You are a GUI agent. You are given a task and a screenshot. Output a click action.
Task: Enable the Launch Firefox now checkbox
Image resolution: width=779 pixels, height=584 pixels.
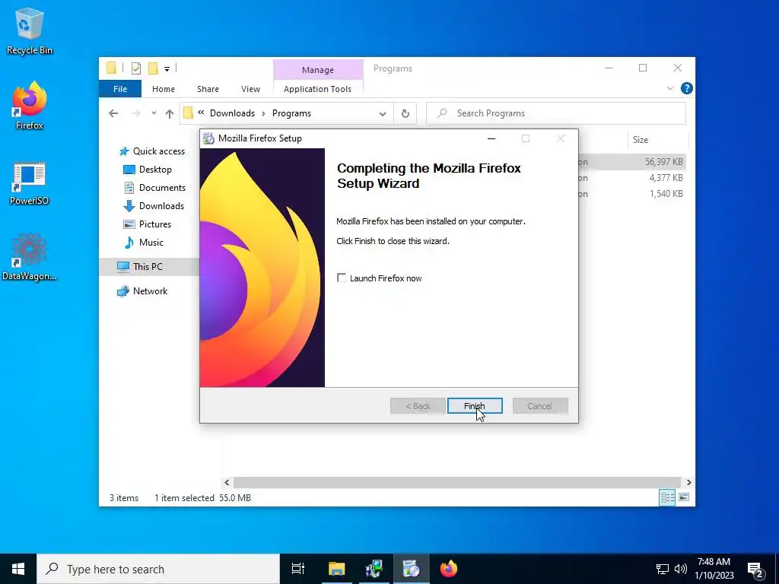click(x=342, y=278)
